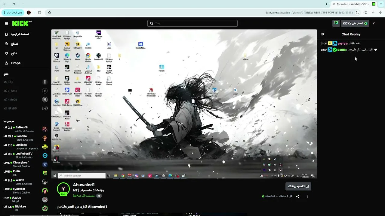This screenshot has height=216, width=385.
Task: Open followed channel nMrOd
Action: pos(25,100)
